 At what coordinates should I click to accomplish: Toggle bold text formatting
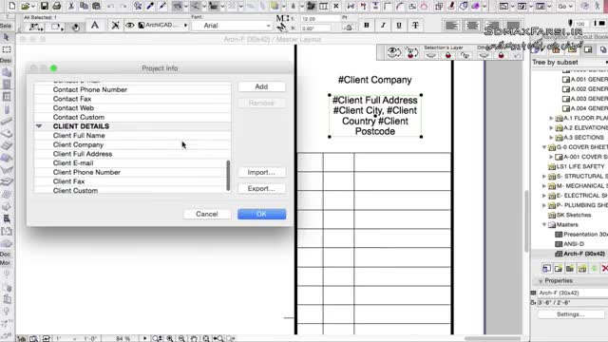[x=367, y=26]
